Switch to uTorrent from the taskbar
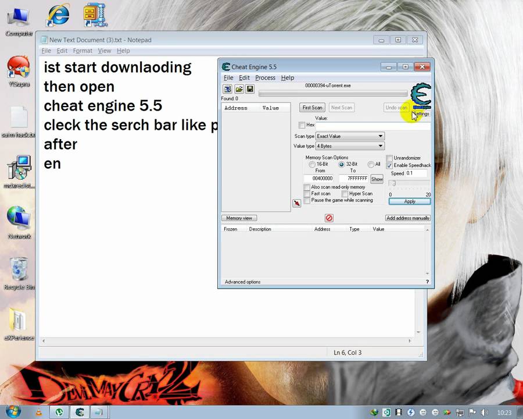The image size is (523, 419). [x=59, y=413]
